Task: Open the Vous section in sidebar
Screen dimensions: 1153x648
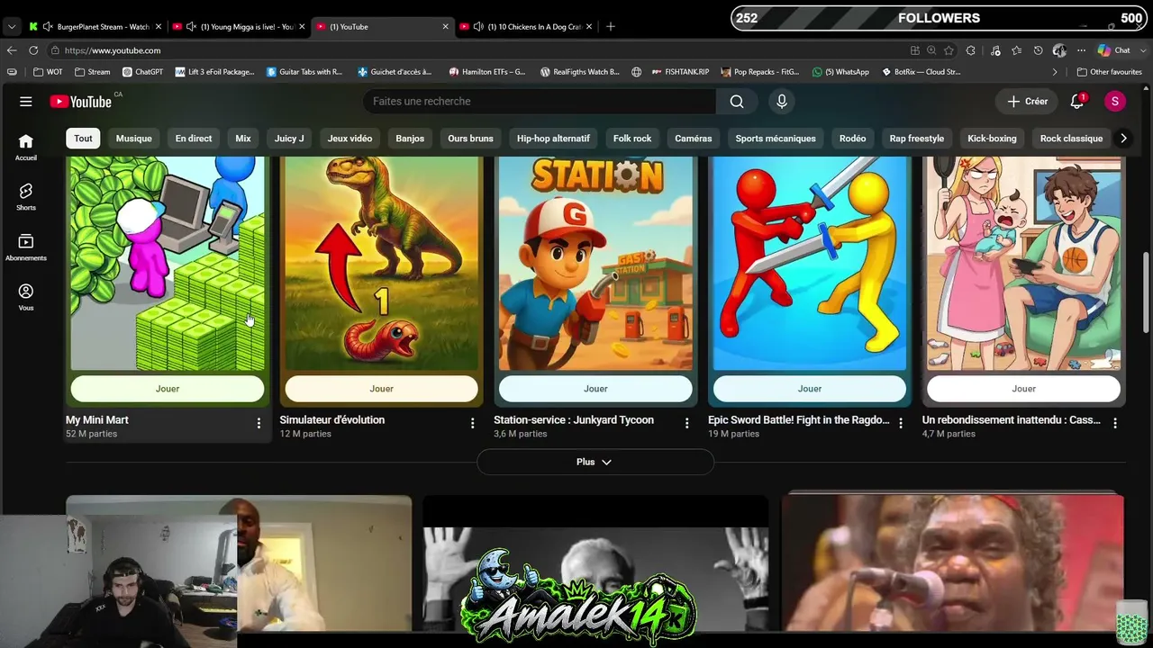Action: (x=26, y=297)
